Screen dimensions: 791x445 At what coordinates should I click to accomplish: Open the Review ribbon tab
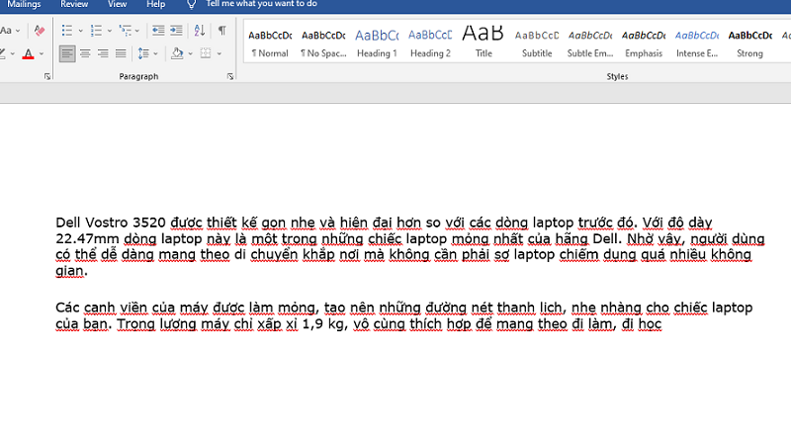click(74, 4)
